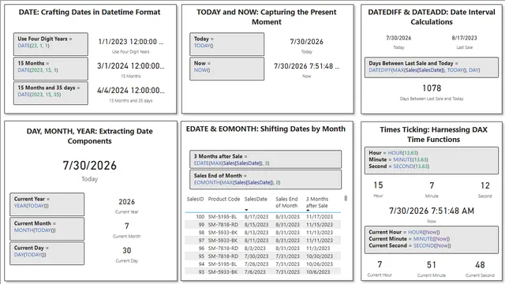Click SM-7818-RD in the SalesID 99 row
The image size is (505, 284).
tap(223, 225)
